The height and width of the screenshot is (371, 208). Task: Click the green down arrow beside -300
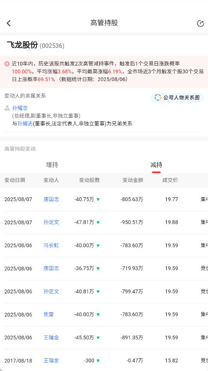98,361
